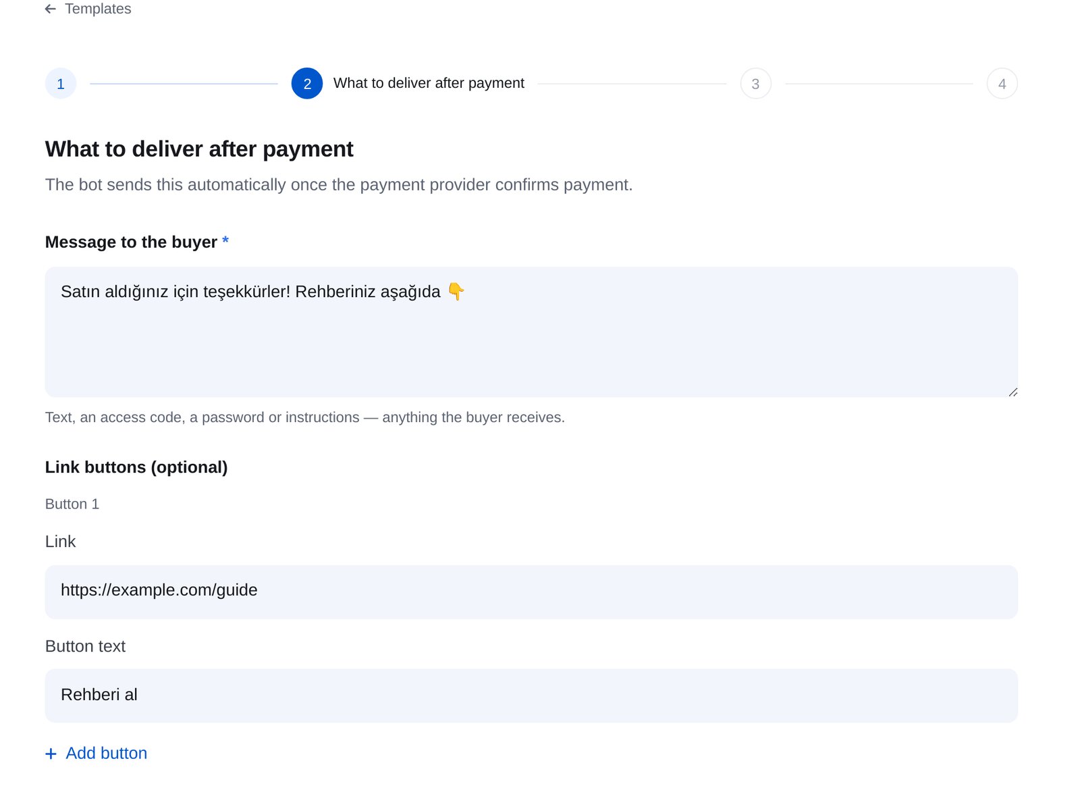Jump to step 1 in the wizard

61,84
